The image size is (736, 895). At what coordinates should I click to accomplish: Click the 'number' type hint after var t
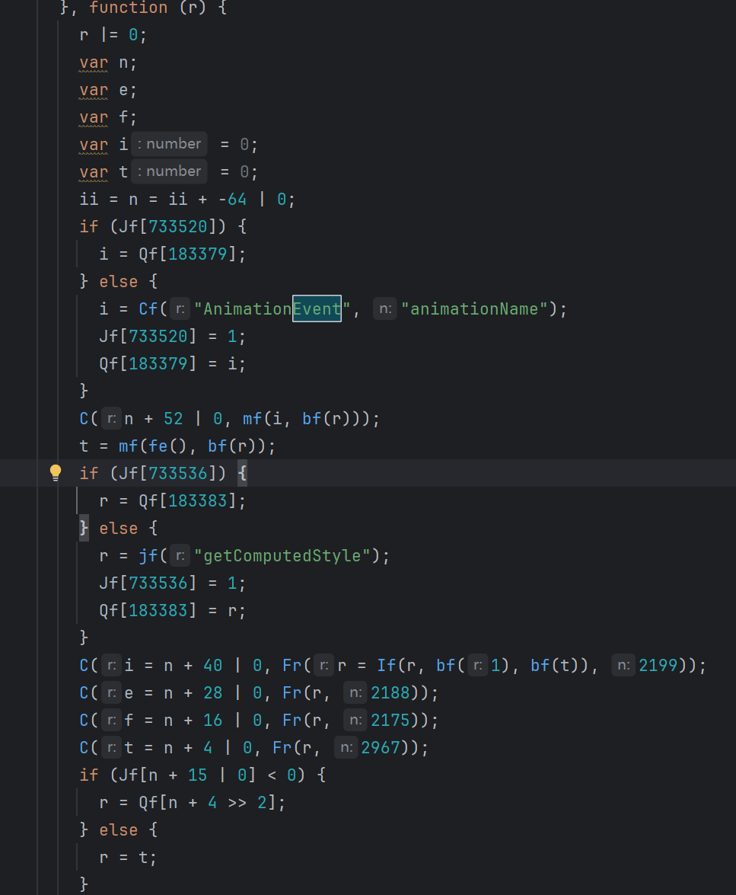pos(169,171)
